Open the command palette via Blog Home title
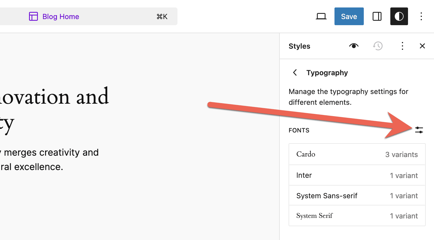 (61, 17)
